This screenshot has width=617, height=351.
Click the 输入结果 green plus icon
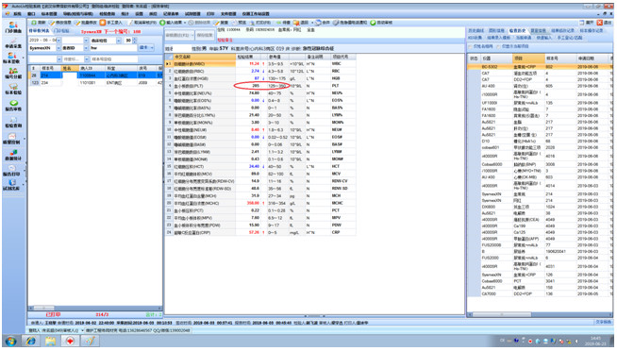click(162, 23)
